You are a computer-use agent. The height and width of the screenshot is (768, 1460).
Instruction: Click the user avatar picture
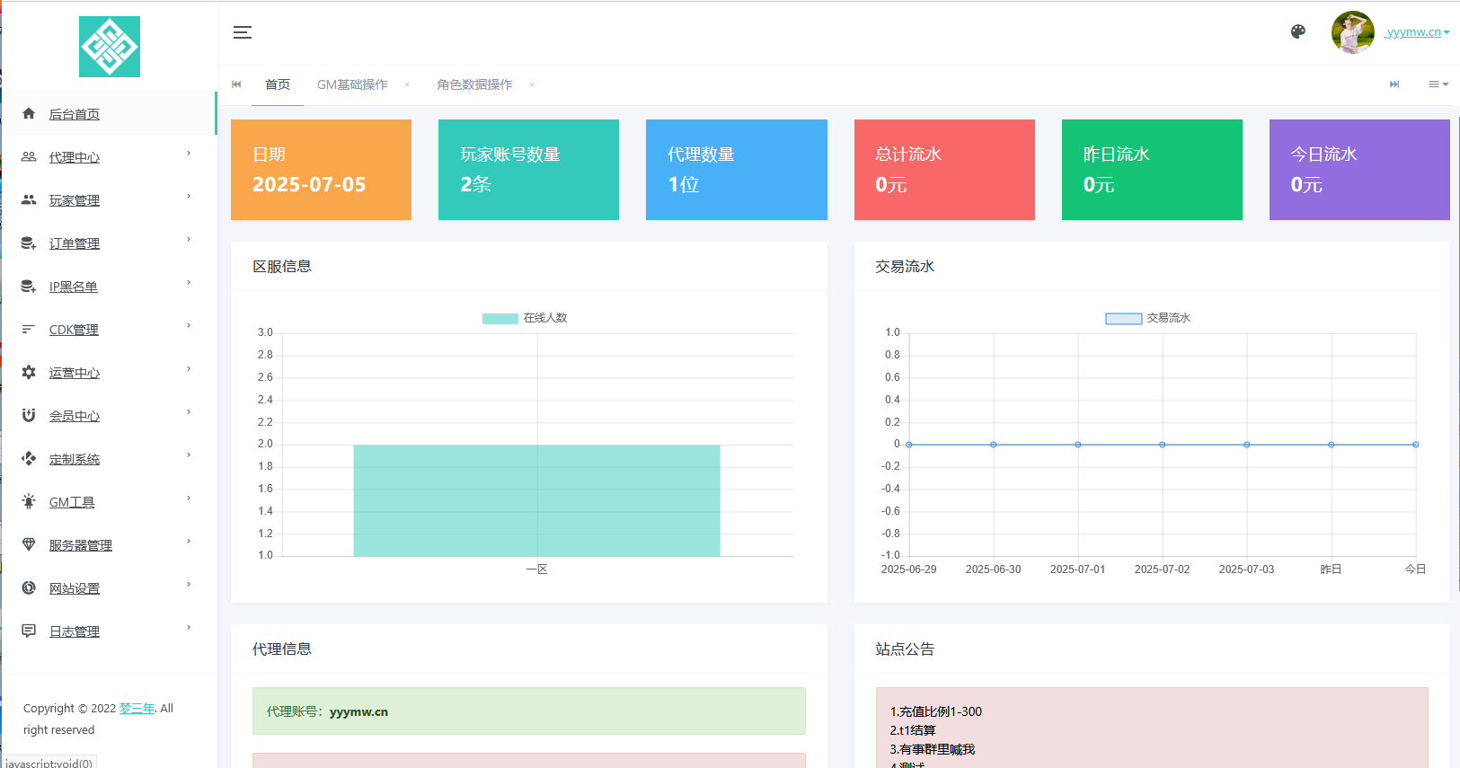click(x=1352, y=32)
